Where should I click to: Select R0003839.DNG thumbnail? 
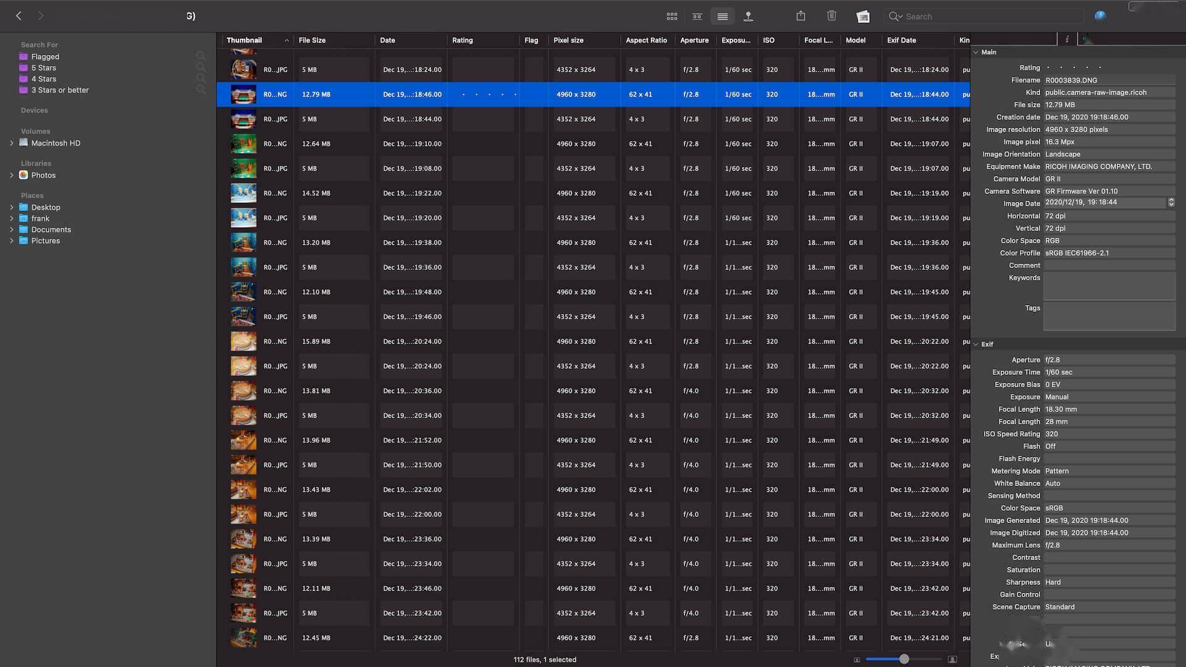[x=242, y=94]
